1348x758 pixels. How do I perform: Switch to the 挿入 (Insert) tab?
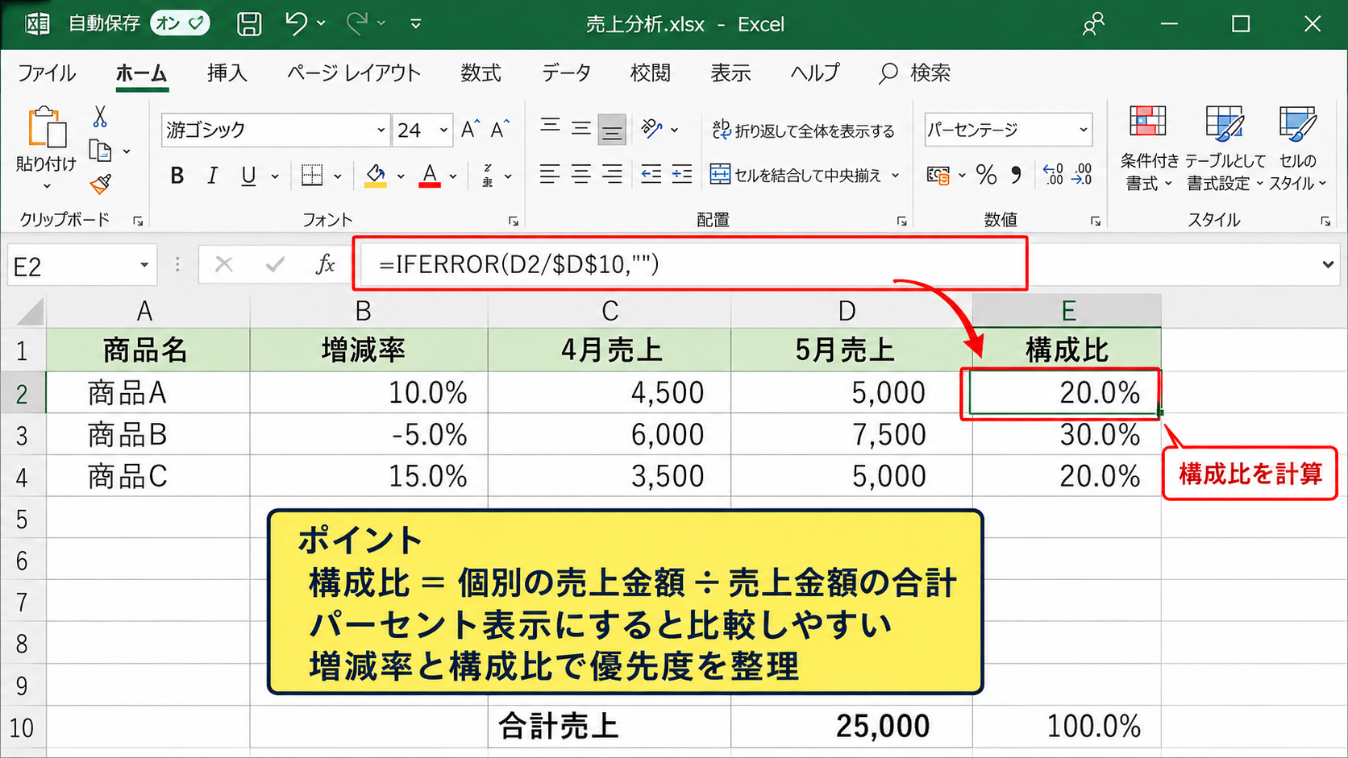(x=227, y=73)
